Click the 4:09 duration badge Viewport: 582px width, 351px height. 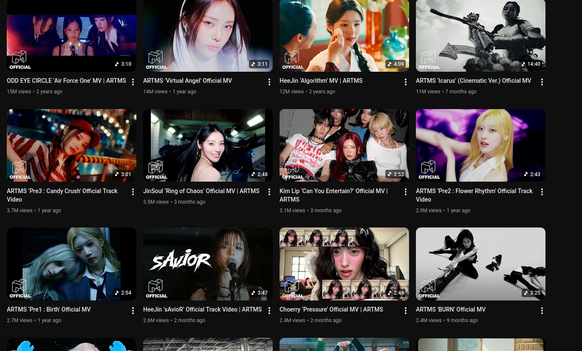[x=396, y=64]
